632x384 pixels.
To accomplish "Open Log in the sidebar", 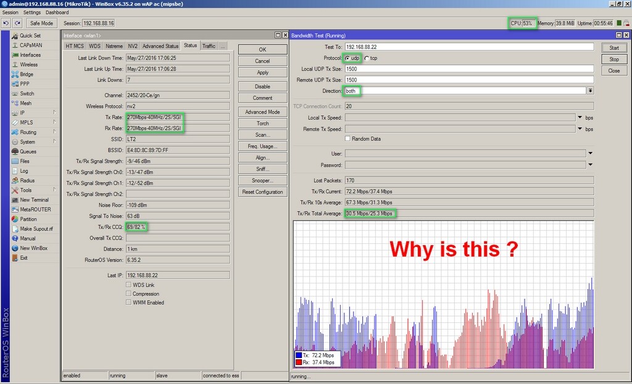I will pyautogui.click(x=24, y=170).
